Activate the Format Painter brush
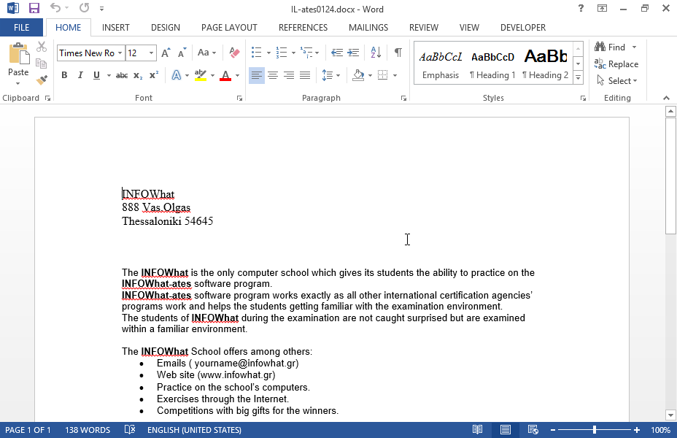The height and width of the screenshot is (438, 677). coord(42,80)
